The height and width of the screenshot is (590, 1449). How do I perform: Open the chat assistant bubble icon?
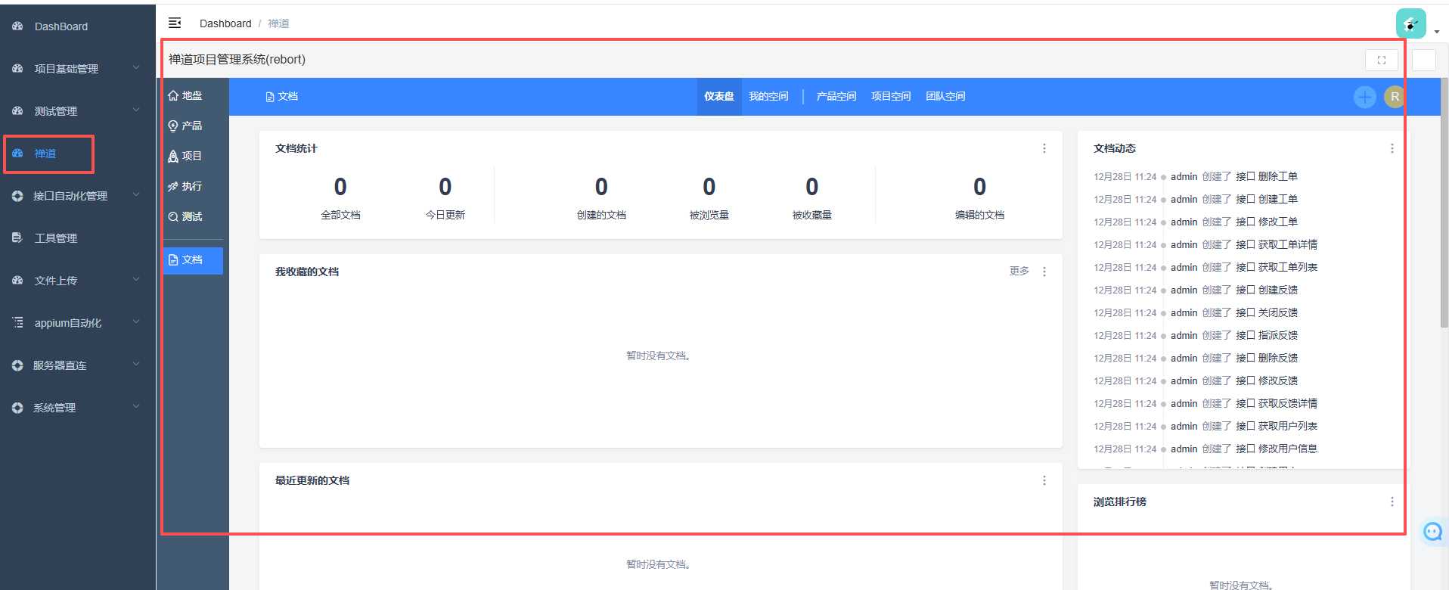click(1432, 532)
